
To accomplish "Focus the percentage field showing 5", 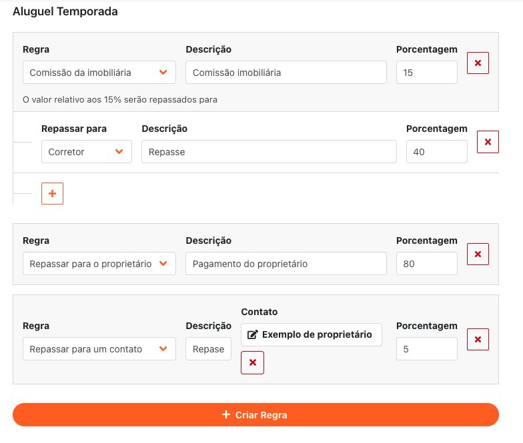I will point(426,349).
